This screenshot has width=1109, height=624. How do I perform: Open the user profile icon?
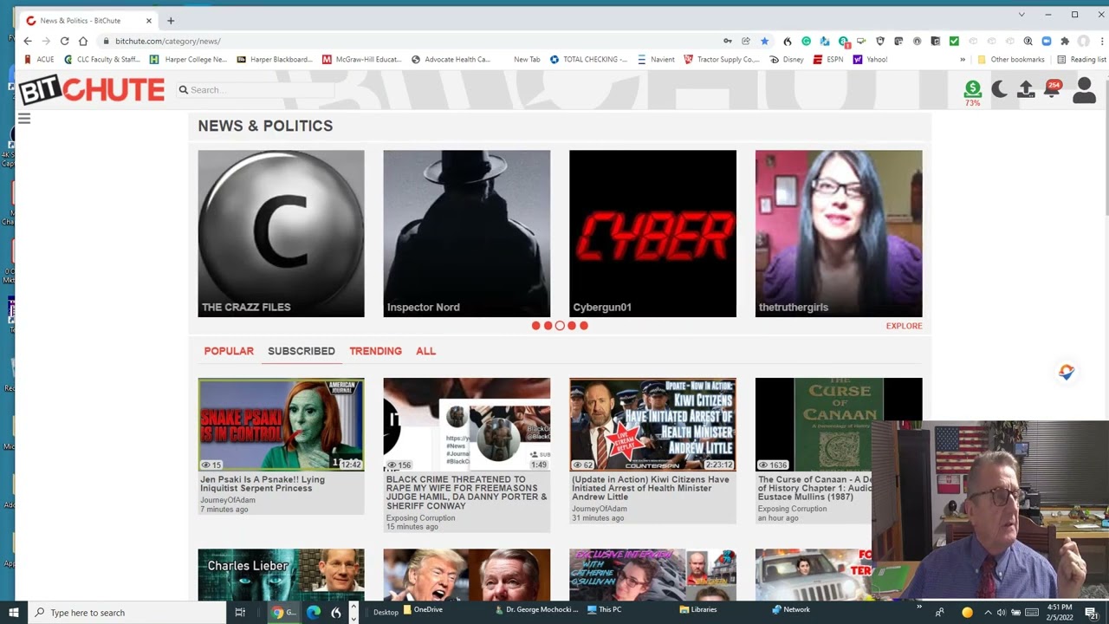pyautogui.click(x=1084, y=90)
